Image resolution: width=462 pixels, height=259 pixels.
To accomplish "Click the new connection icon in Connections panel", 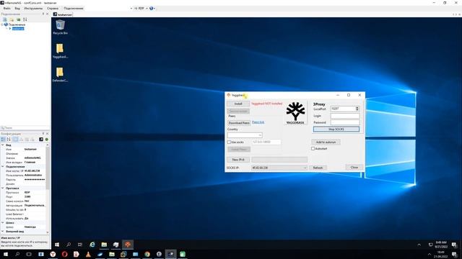I will (5, 19).
